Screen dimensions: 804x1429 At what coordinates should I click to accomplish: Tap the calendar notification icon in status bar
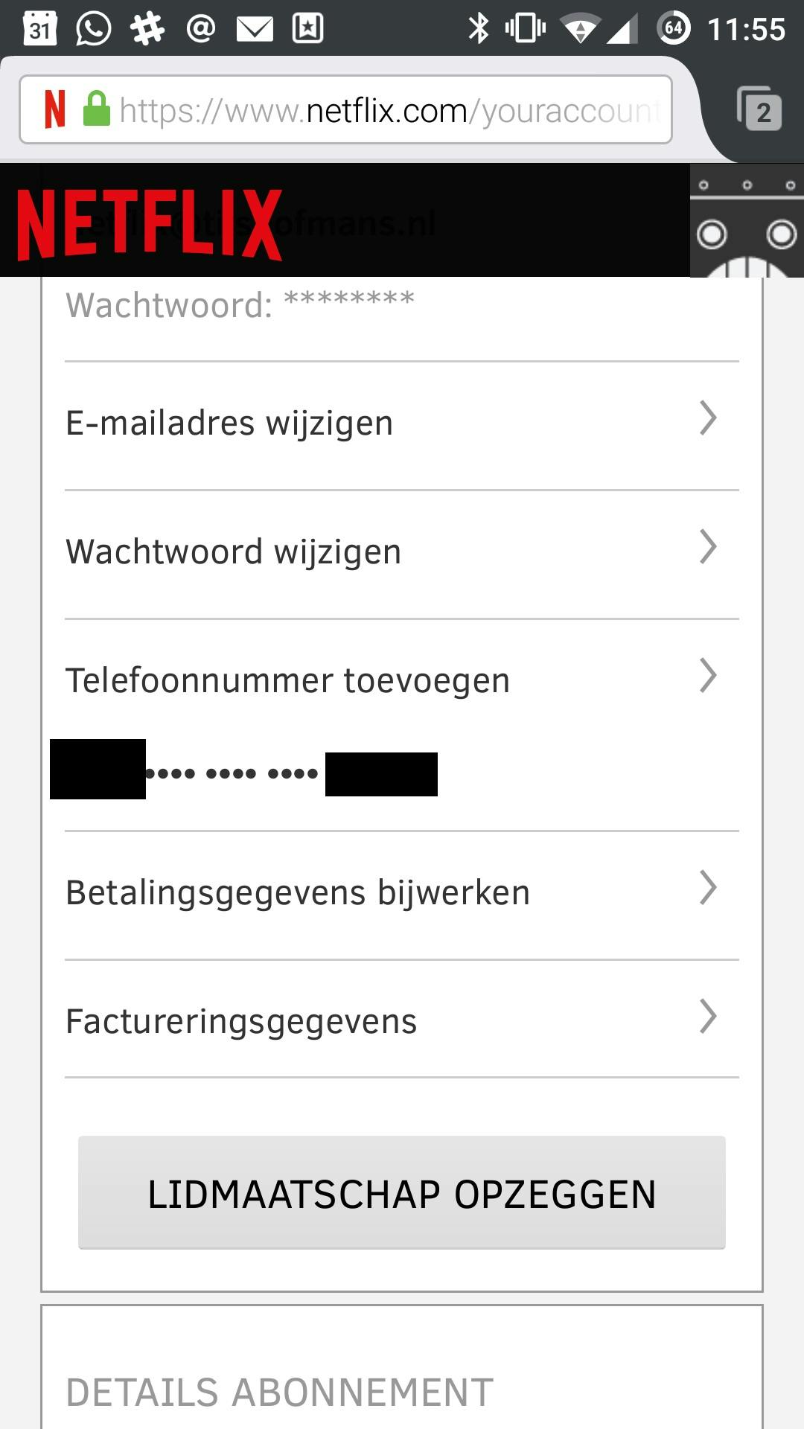click(40, 29)
